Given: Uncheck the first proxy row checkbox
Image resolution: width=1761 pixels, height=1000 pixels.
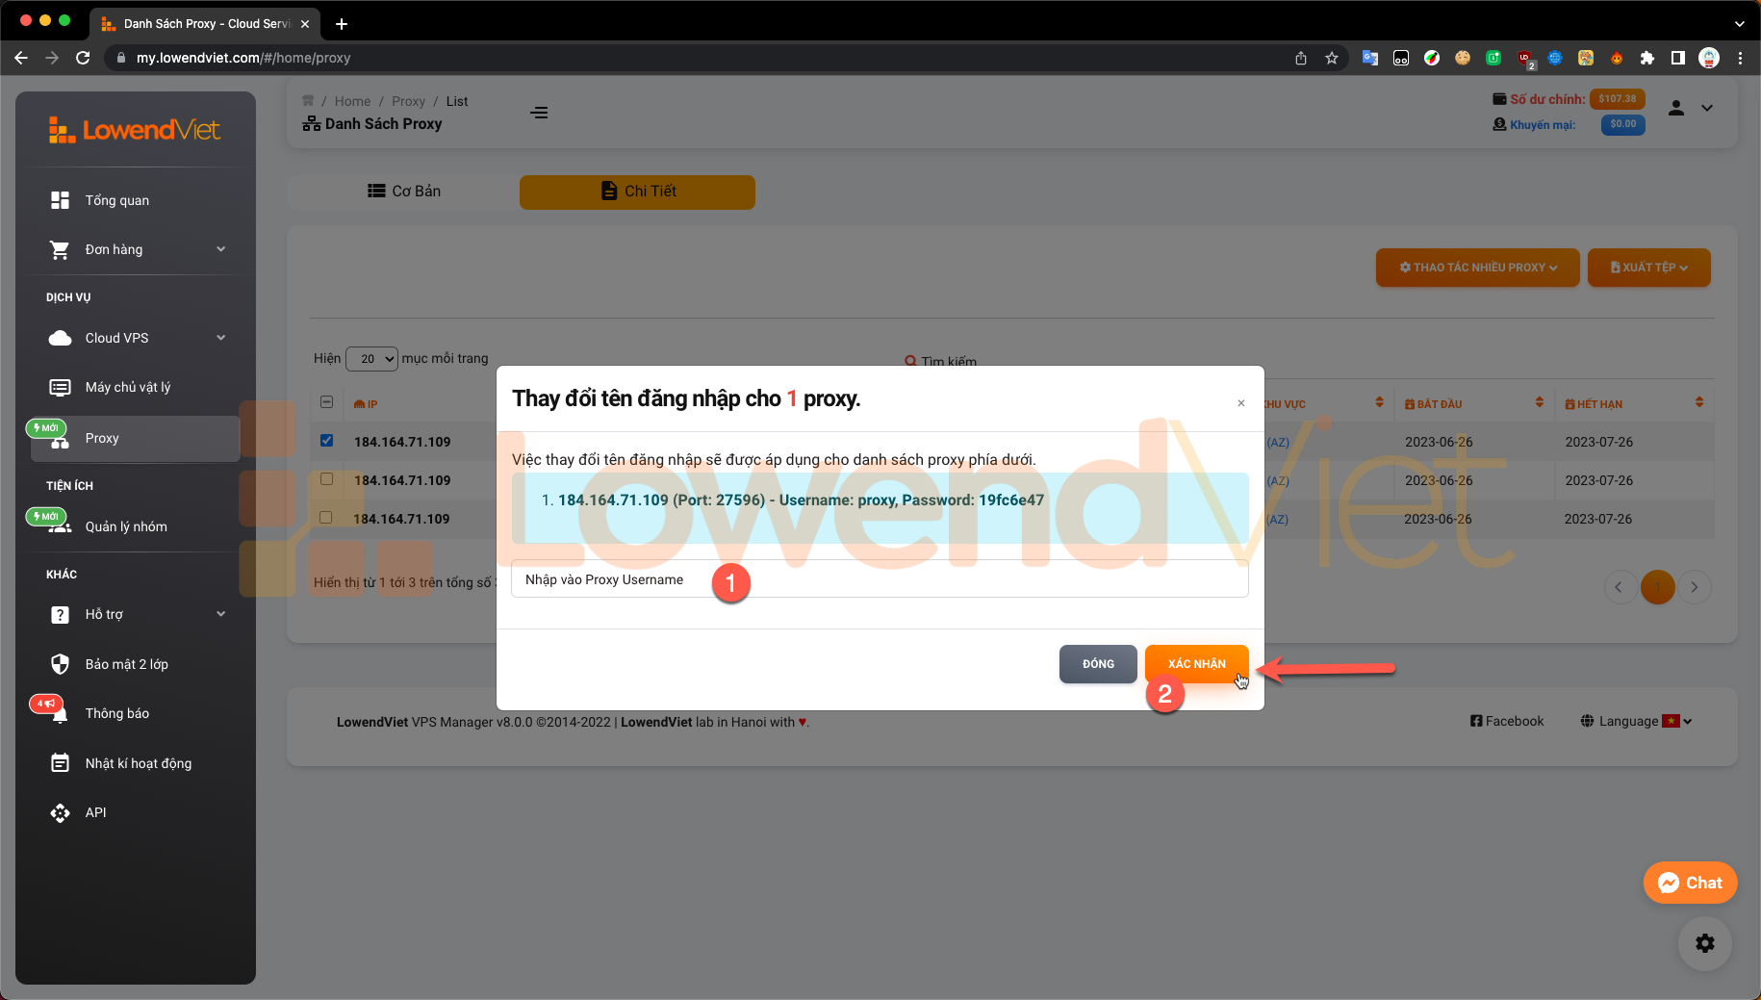Looking at the screenshot, I should tap(326, 441).
